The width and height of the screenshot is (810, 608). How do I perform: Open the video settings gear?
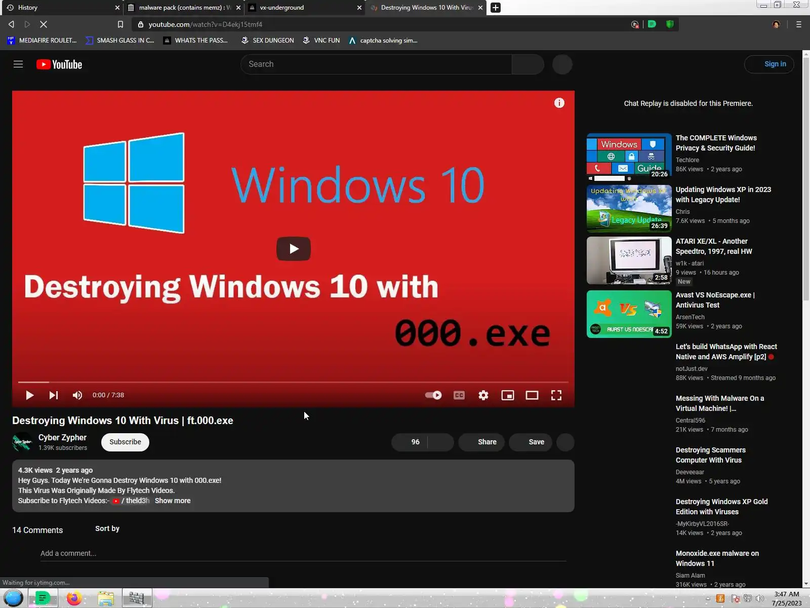pos(483,395)
